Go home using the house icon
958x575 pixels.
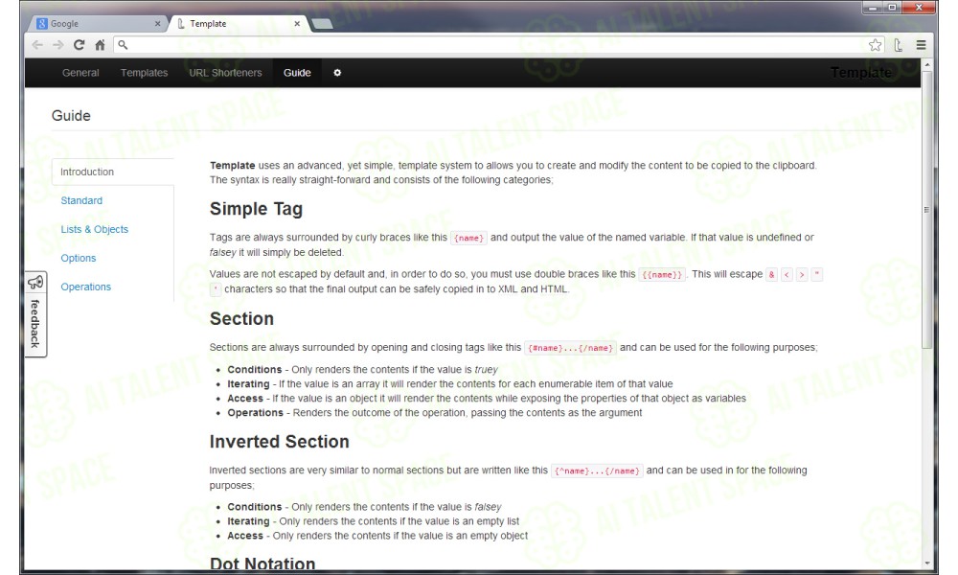tap(101, 45)
